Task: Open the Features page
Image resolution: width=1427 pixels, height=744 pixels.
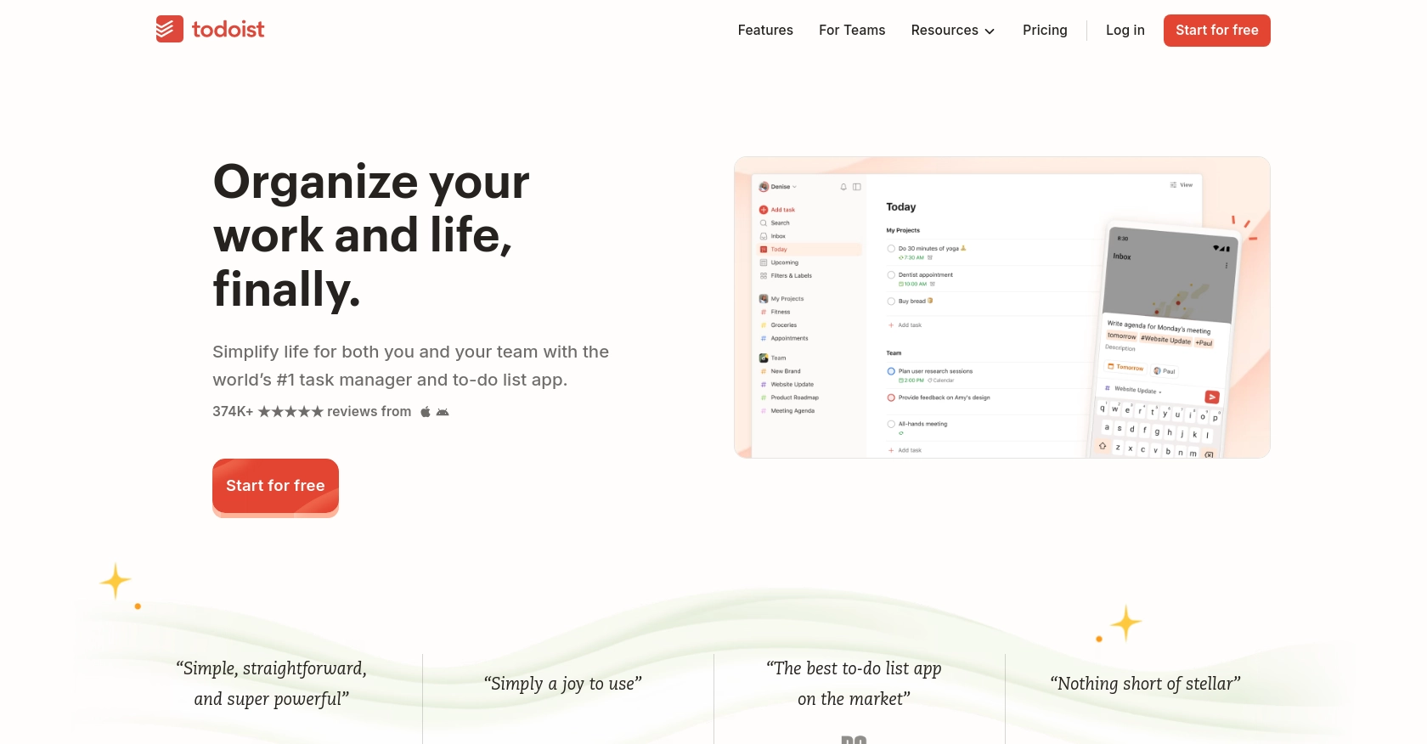Action: coord(765,31)
